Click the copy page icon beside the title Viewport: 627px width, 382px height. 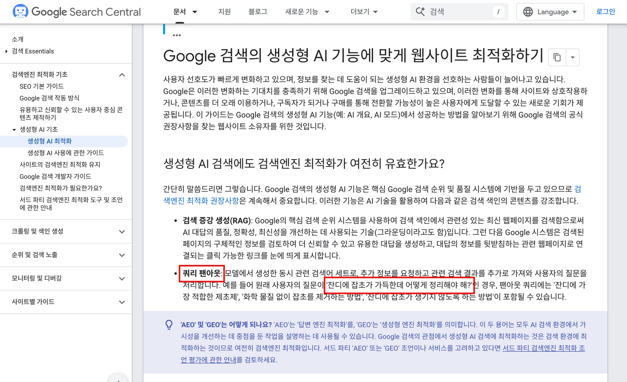[x=557, y=57]
